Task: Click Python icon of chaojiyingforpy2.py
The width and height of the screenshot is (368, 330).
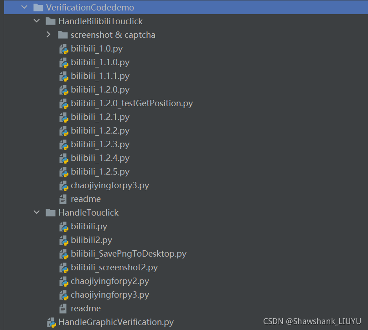Action: [63, 281]
